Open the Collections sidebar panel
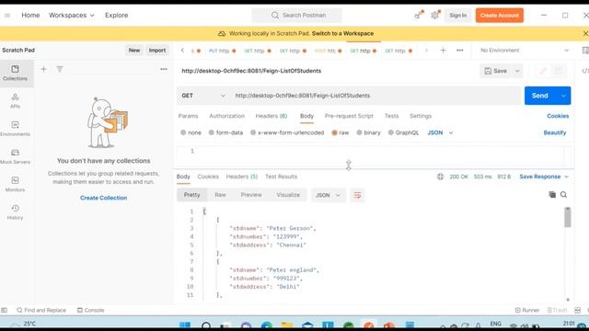The height and width of the screenshot is (331, 589). point(15,74)
